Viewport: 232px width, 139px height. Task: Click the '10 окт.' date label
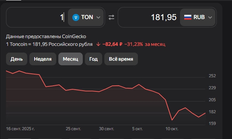pos(172,129)
